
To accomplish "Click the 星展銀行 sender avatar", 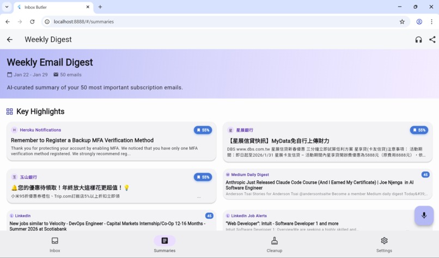I will pyautogui.click(x=230, y=130).
